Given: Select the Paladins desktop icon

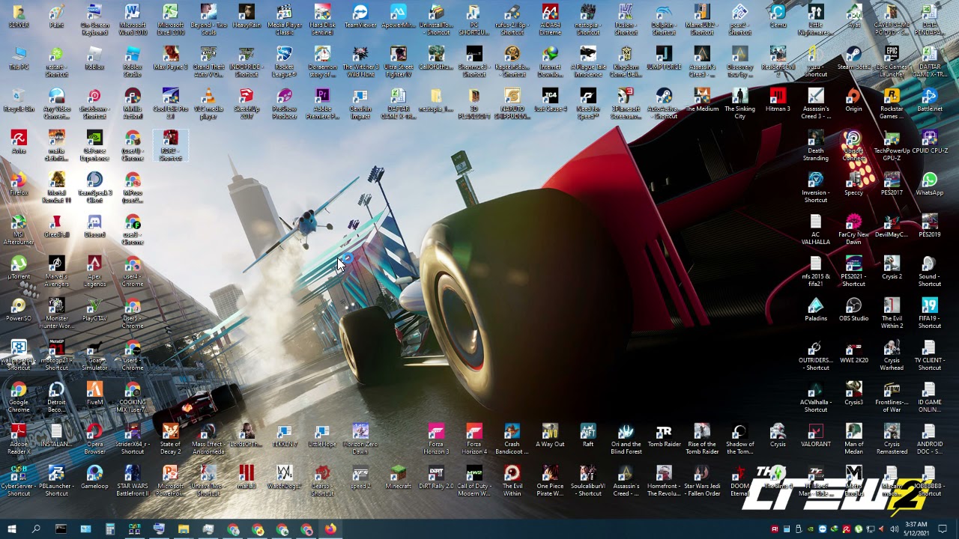Looking at the screenshot, I should coord(816,311).
